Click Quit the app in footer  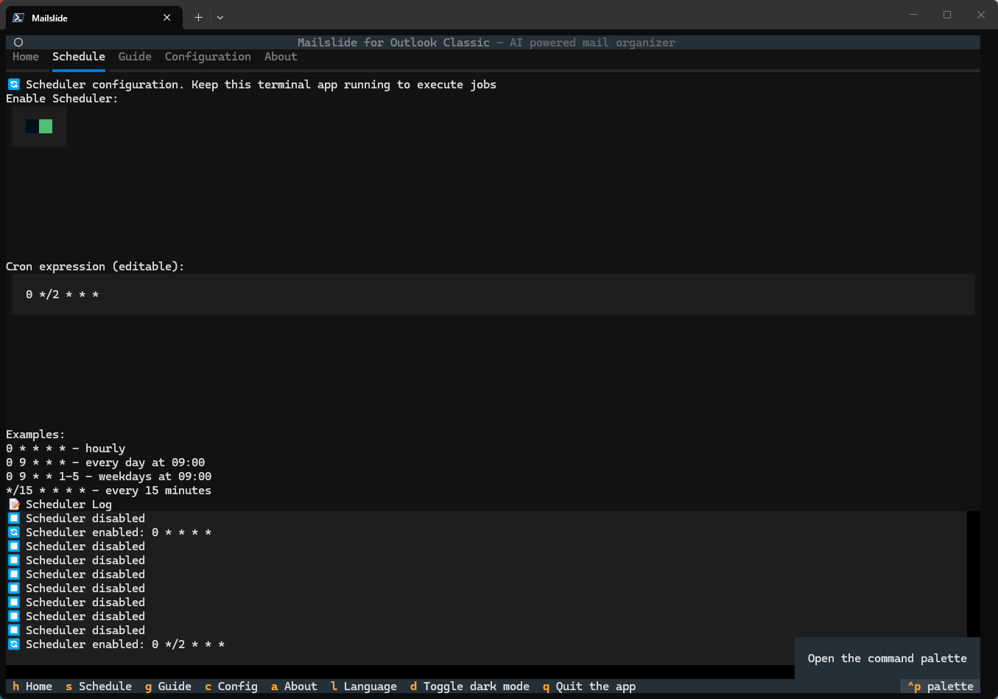pos(589,686)
